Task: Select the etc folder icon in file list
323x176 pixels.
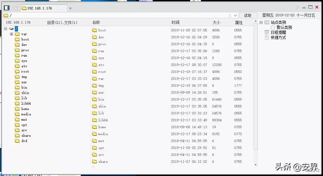Action: tap(94, 65)
